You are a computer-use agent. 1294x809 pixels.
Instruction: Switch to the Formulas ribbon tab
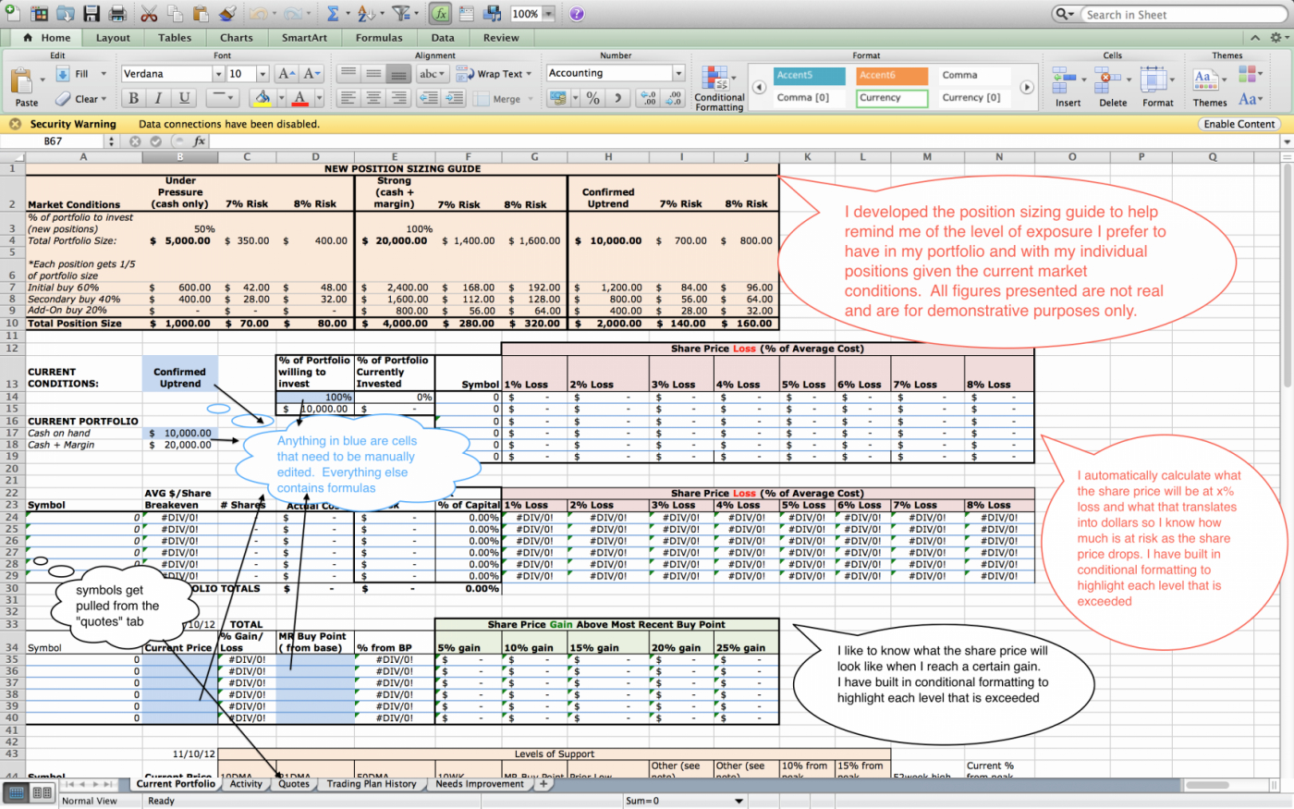click(x=379, y=38)
